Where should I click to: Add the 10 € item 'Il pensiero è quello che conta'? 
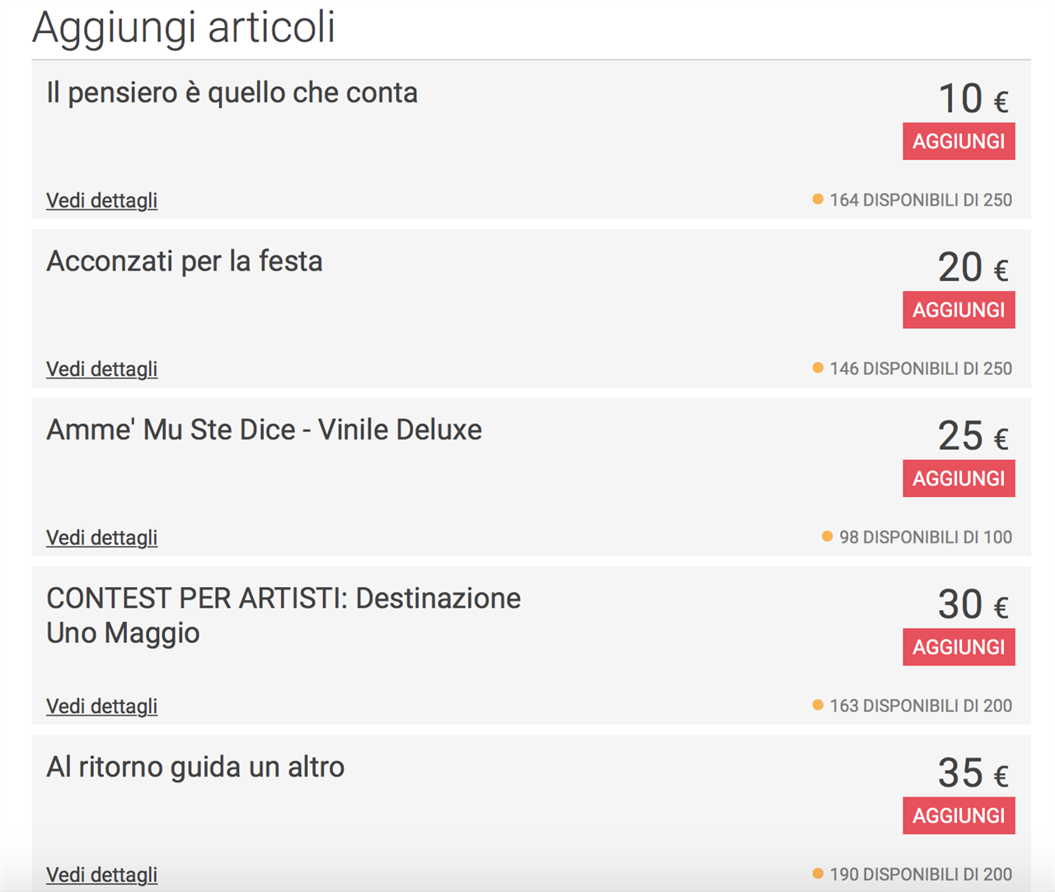(959, 141)
